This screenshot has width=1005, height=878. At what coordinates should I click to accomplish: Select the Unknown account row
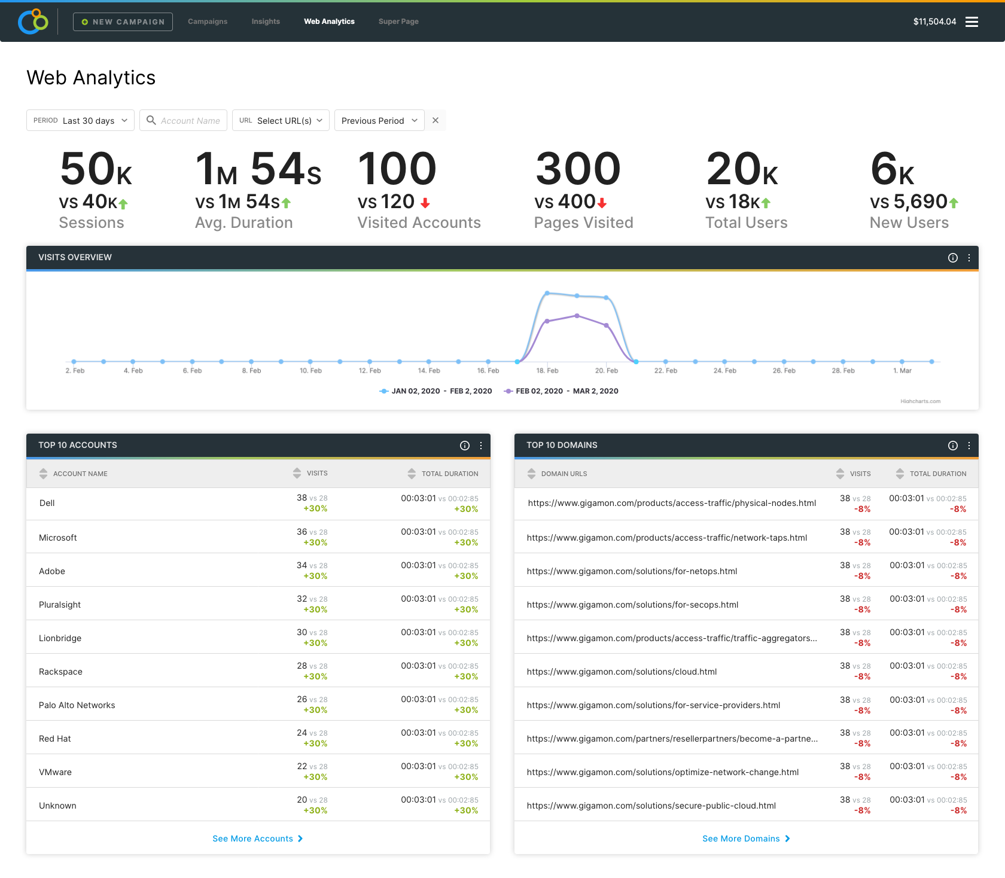(x=258, y=805)
